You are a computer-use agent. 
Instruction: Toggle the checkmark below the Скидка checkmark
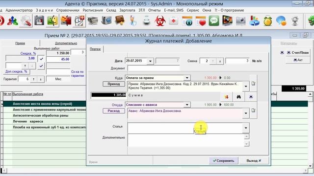click(41, 66)
